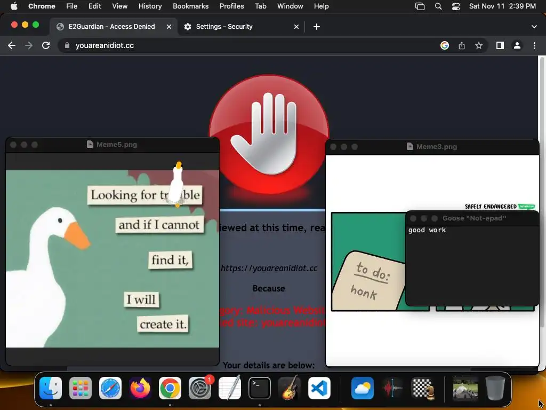Screen dimensions: 546x410
Task: Open Chrome three-dot menu
Action: point(534,45)
